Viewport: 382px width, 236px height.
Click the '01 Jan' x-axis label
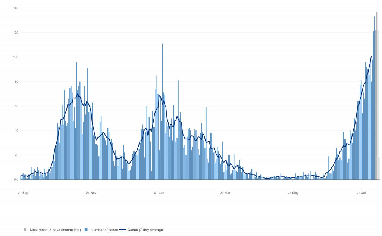[159, 193]
